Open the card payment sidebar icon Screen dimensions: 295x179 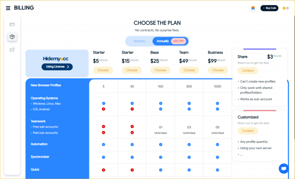(x=12, y=24)
